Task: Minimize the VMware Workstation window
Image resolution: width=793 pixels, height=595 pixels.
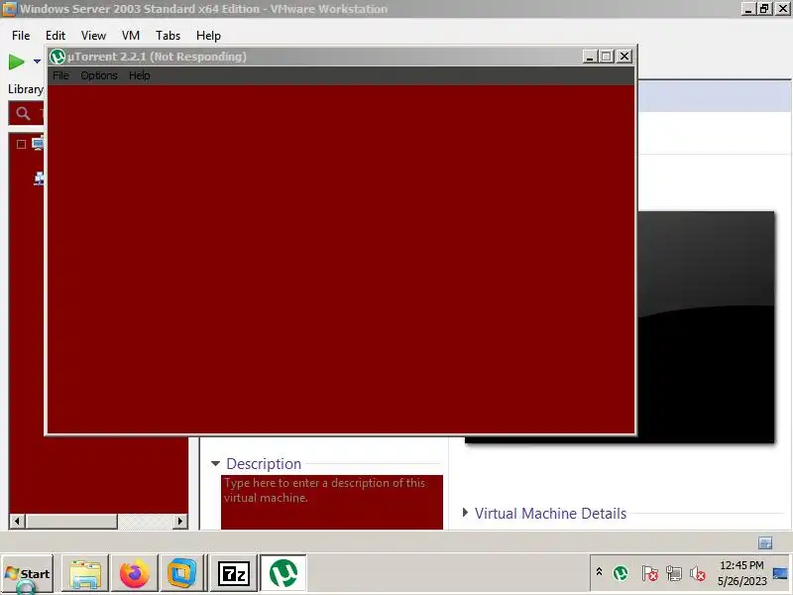Action: coord(748,9)
